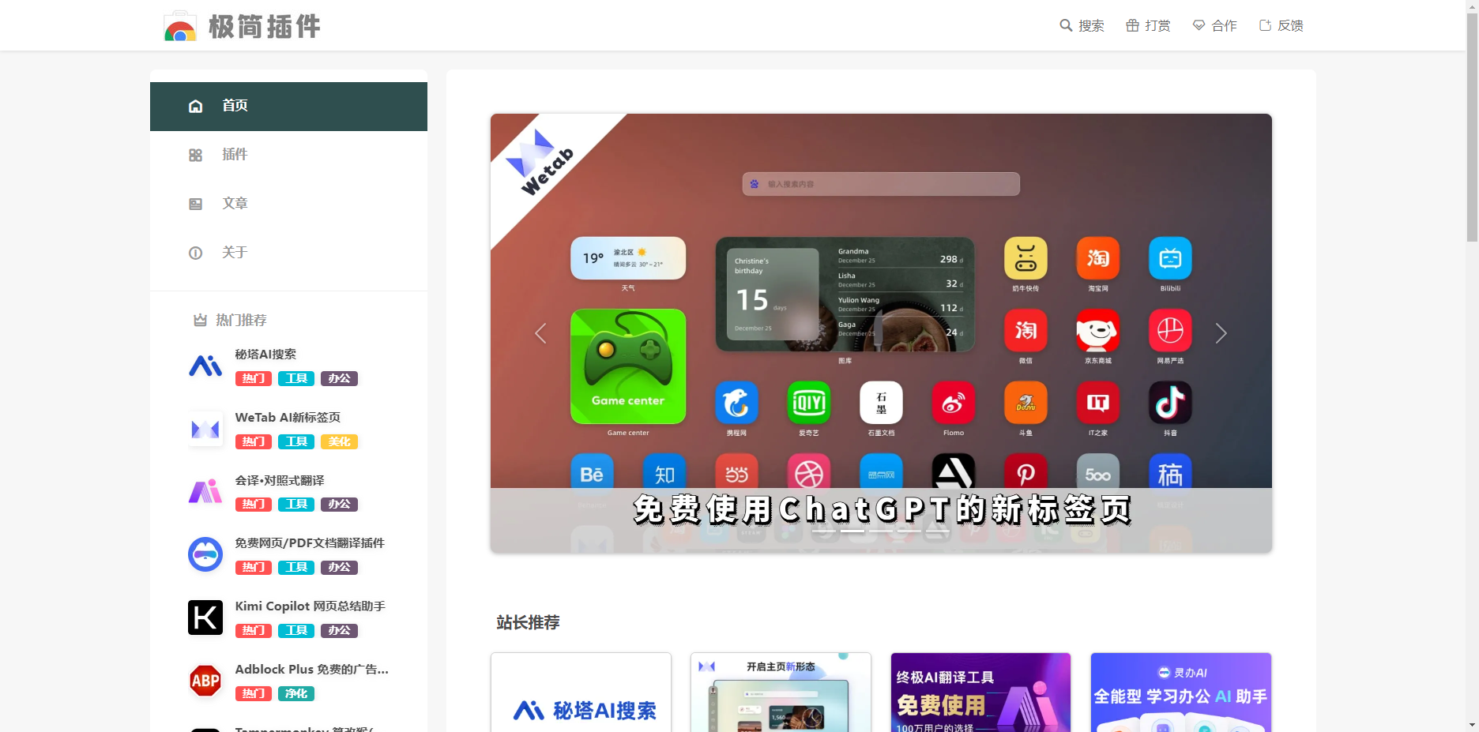Click the 免费网页/PDF文档翻译插件 icon

coord(205,554)
